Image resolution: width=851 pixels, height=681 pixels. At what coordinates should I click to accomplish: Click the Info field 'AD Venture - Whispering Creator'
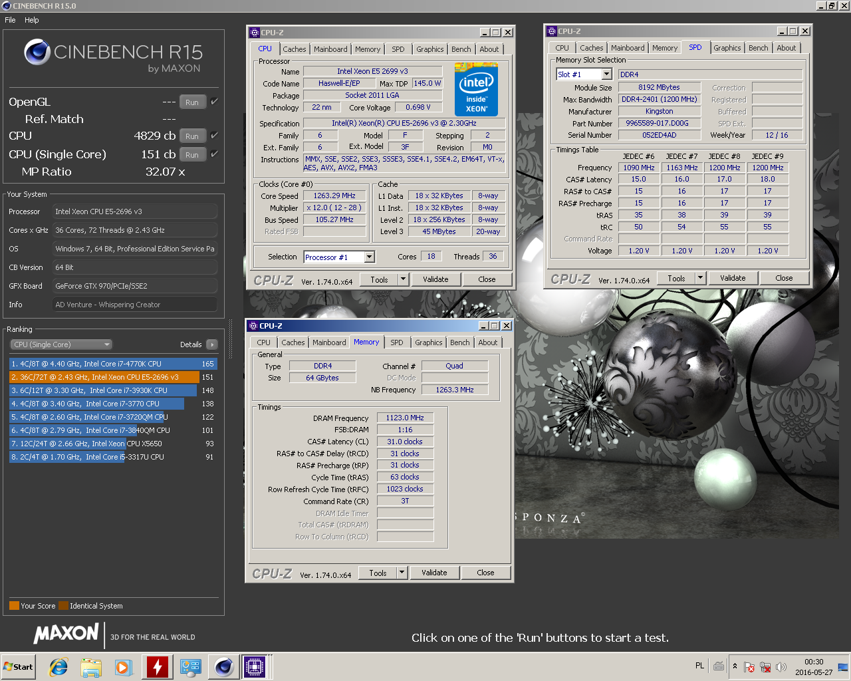(135, 305)
